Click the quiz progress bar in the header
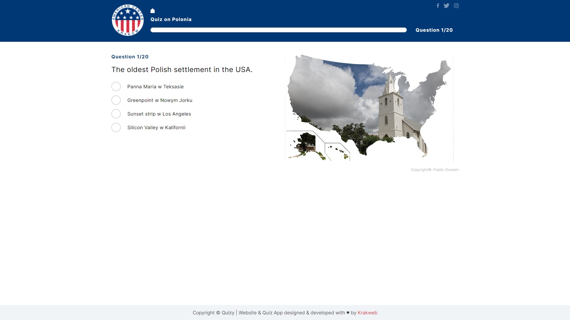This screenshot has width=570, height=320. 278,30
